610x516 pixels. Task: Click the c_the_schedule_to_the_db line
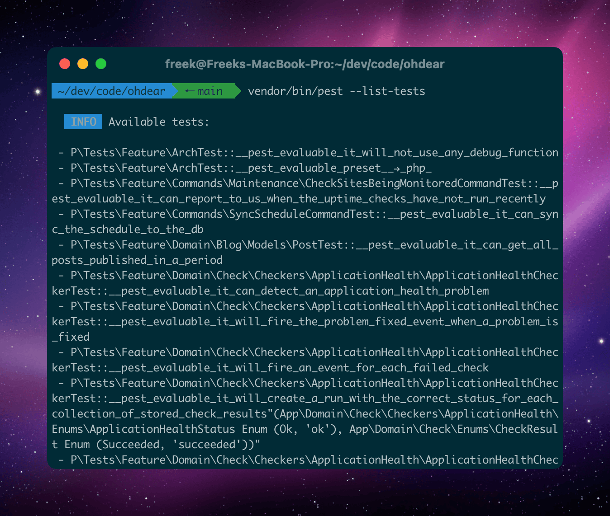[x=128, y=230]
